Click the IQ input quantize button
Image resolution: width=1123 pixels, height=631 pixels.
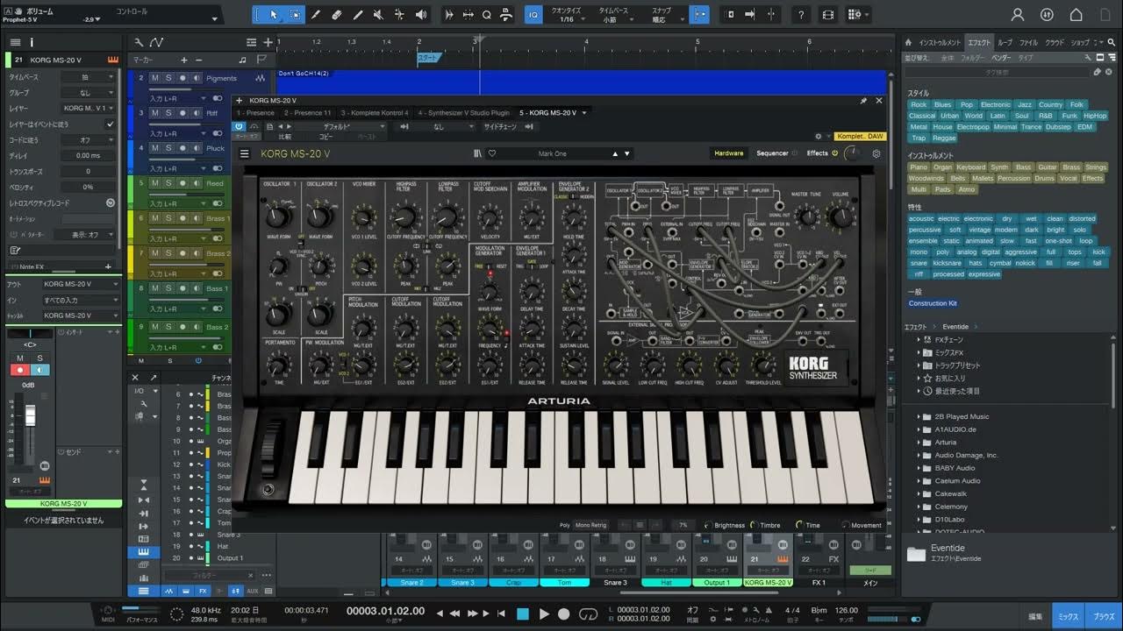[533, 15]
